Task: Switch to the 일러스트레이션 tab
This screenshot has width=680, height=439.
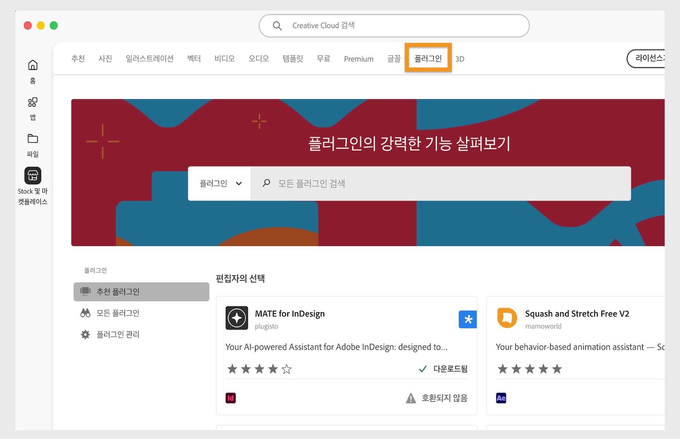Action: coord(150,59)
